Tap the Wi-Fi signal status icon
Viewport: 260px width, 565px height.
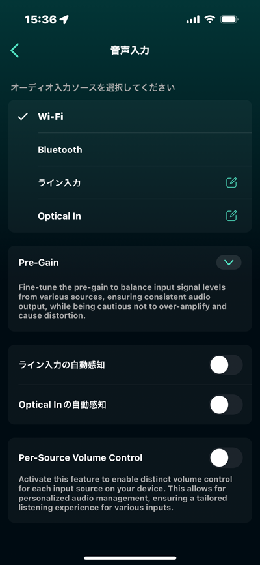pyautogui.click(x=209, y=20)
